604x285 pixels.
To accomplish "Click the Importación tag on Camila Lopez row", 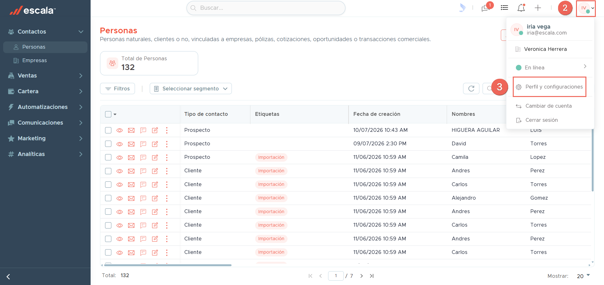I will click(271, 157).
